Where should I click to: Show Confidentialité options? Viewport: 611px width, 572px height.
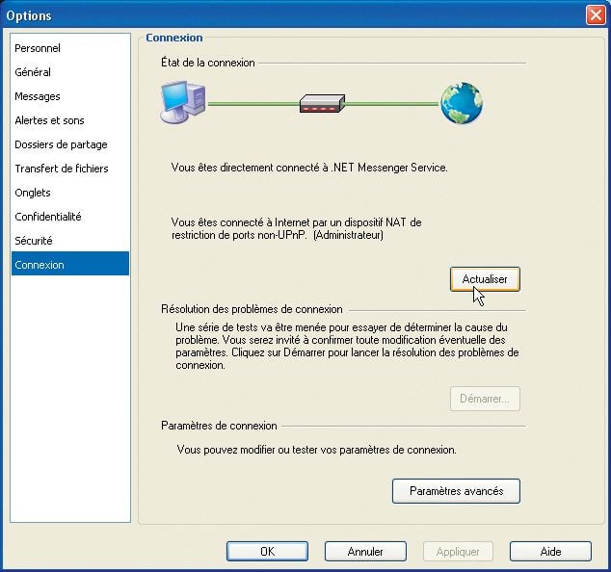[48, 217]
